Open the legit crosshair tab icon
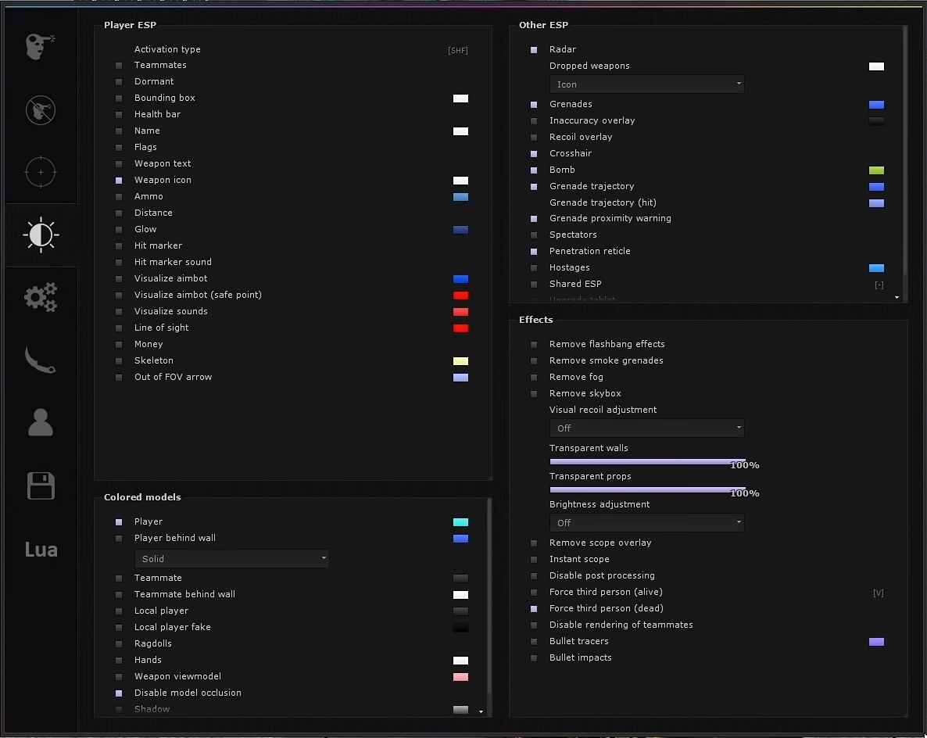927x738 pixels. pyautogui.click(x=41, y=172)
